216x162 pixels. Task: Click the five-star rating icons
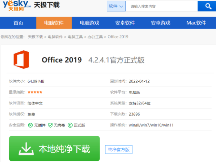[35, 92]
